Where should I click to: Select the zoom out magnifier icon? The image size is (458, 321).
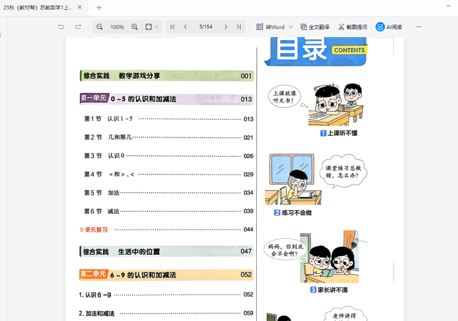pos(99,27)
